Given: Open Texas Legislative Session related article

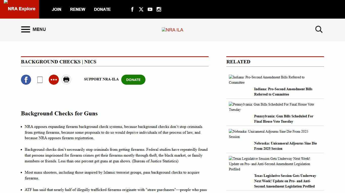Looking at the screenshot, I should pyautogui.click(x=285, y=181).
